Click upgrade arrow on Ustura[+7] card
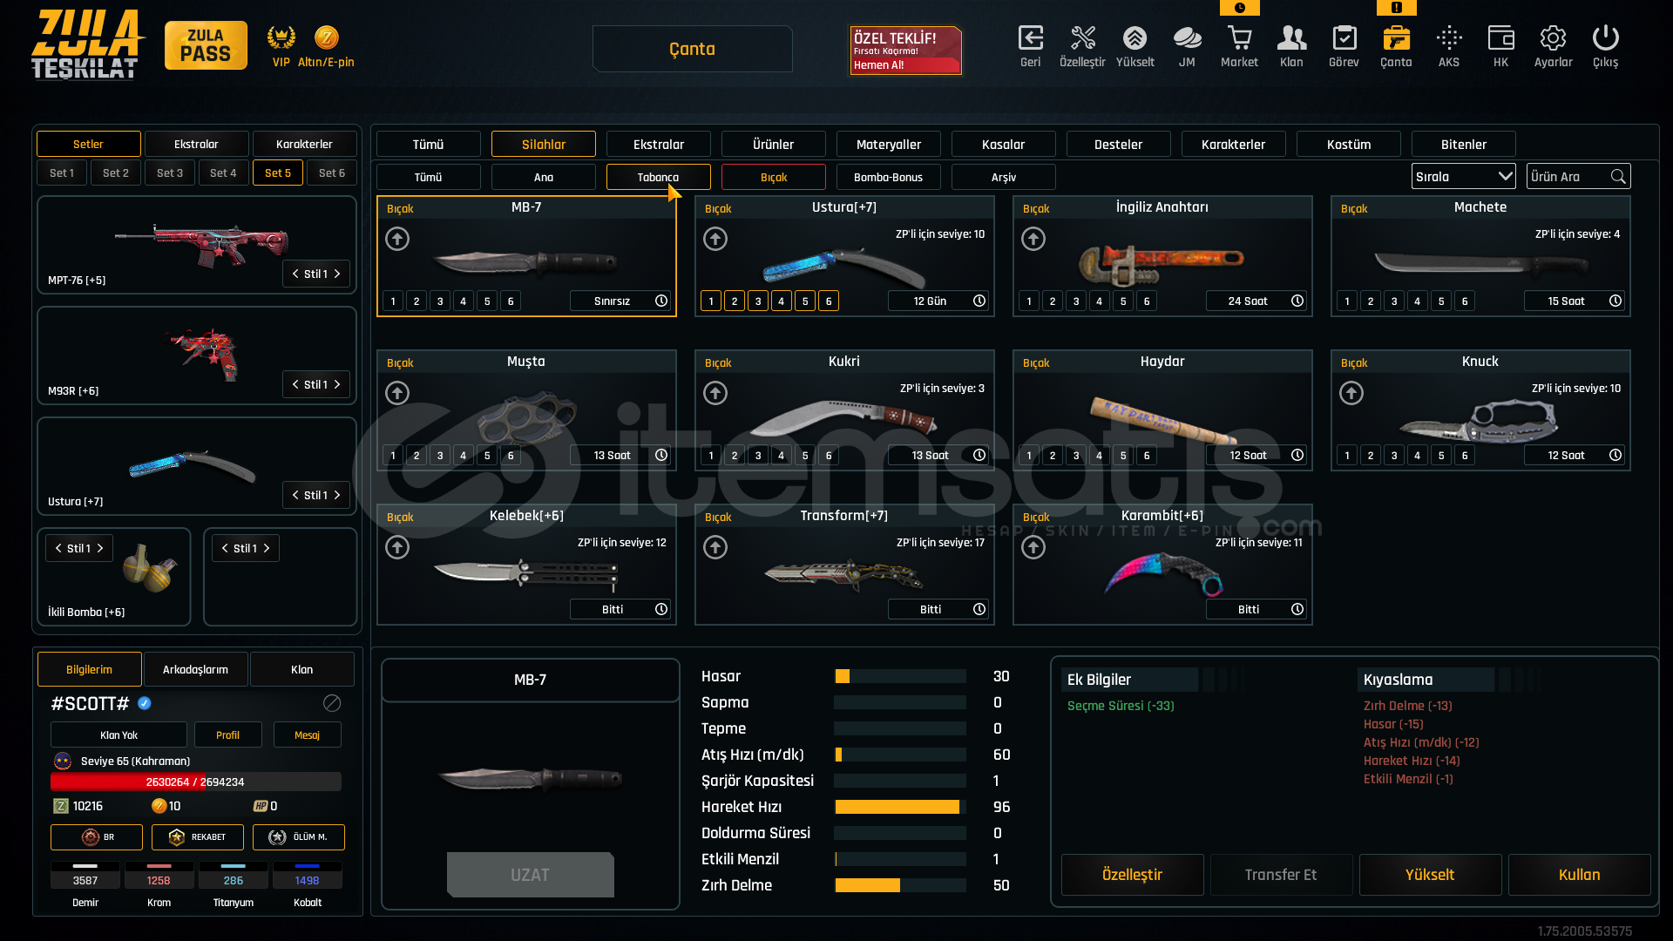 pos(715,239)
